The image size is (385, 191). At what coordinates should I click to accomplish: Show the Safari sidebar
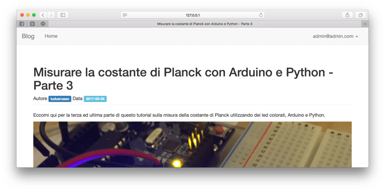(63, 15)
